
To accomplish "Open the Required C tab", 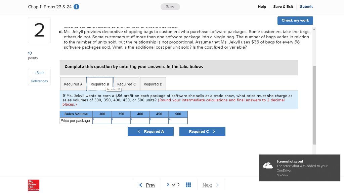I will pyautogui.click(x=126, y=84).
